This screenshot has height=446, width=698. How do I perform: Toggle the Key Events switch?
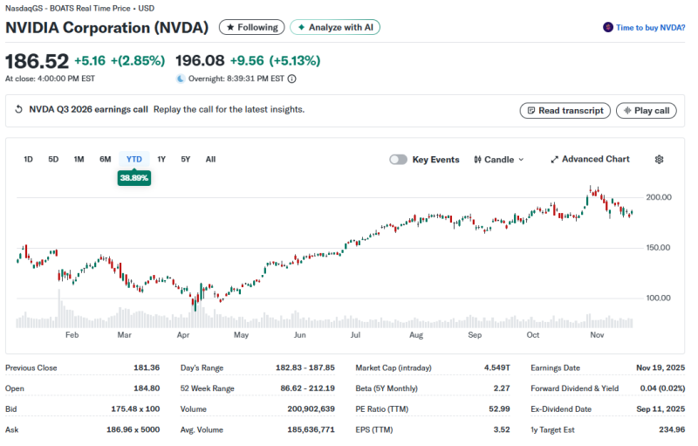coord(398,160)
